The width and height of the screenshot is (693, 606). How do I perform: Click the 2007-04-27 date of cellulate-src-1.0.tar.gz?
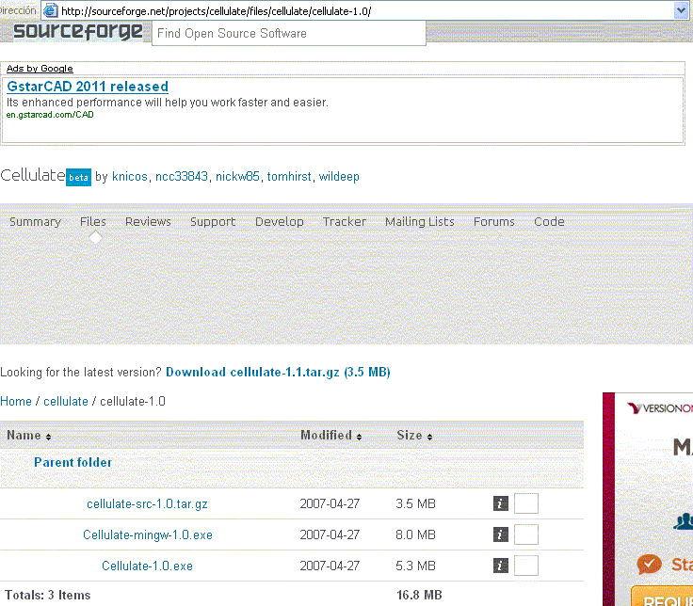tap(330, 503)
